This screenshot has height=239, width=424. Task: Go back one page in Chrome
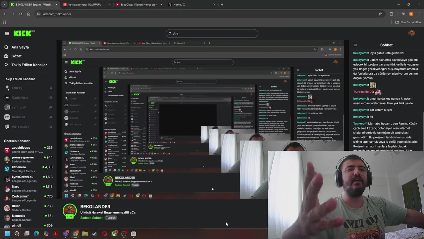(5, 14)
